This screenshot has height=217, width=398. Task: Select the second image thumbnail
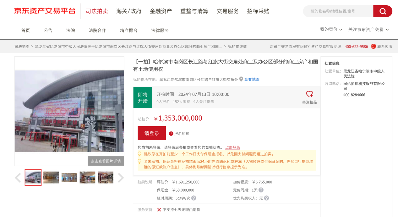(x=51, y=178)
